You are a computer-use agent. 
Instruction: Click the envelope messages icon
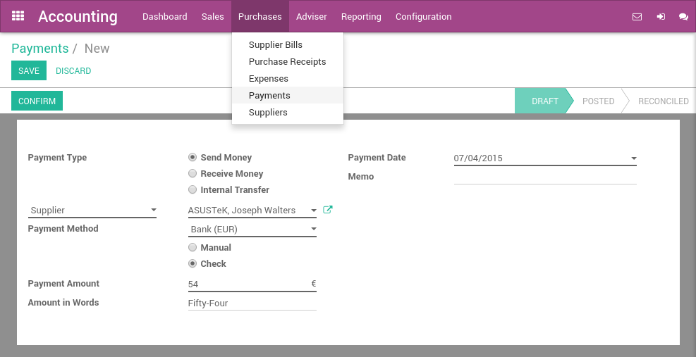point(637,17)
